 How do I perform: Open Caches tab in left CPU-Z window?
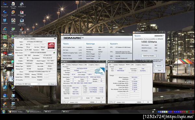tap(69, 65)
